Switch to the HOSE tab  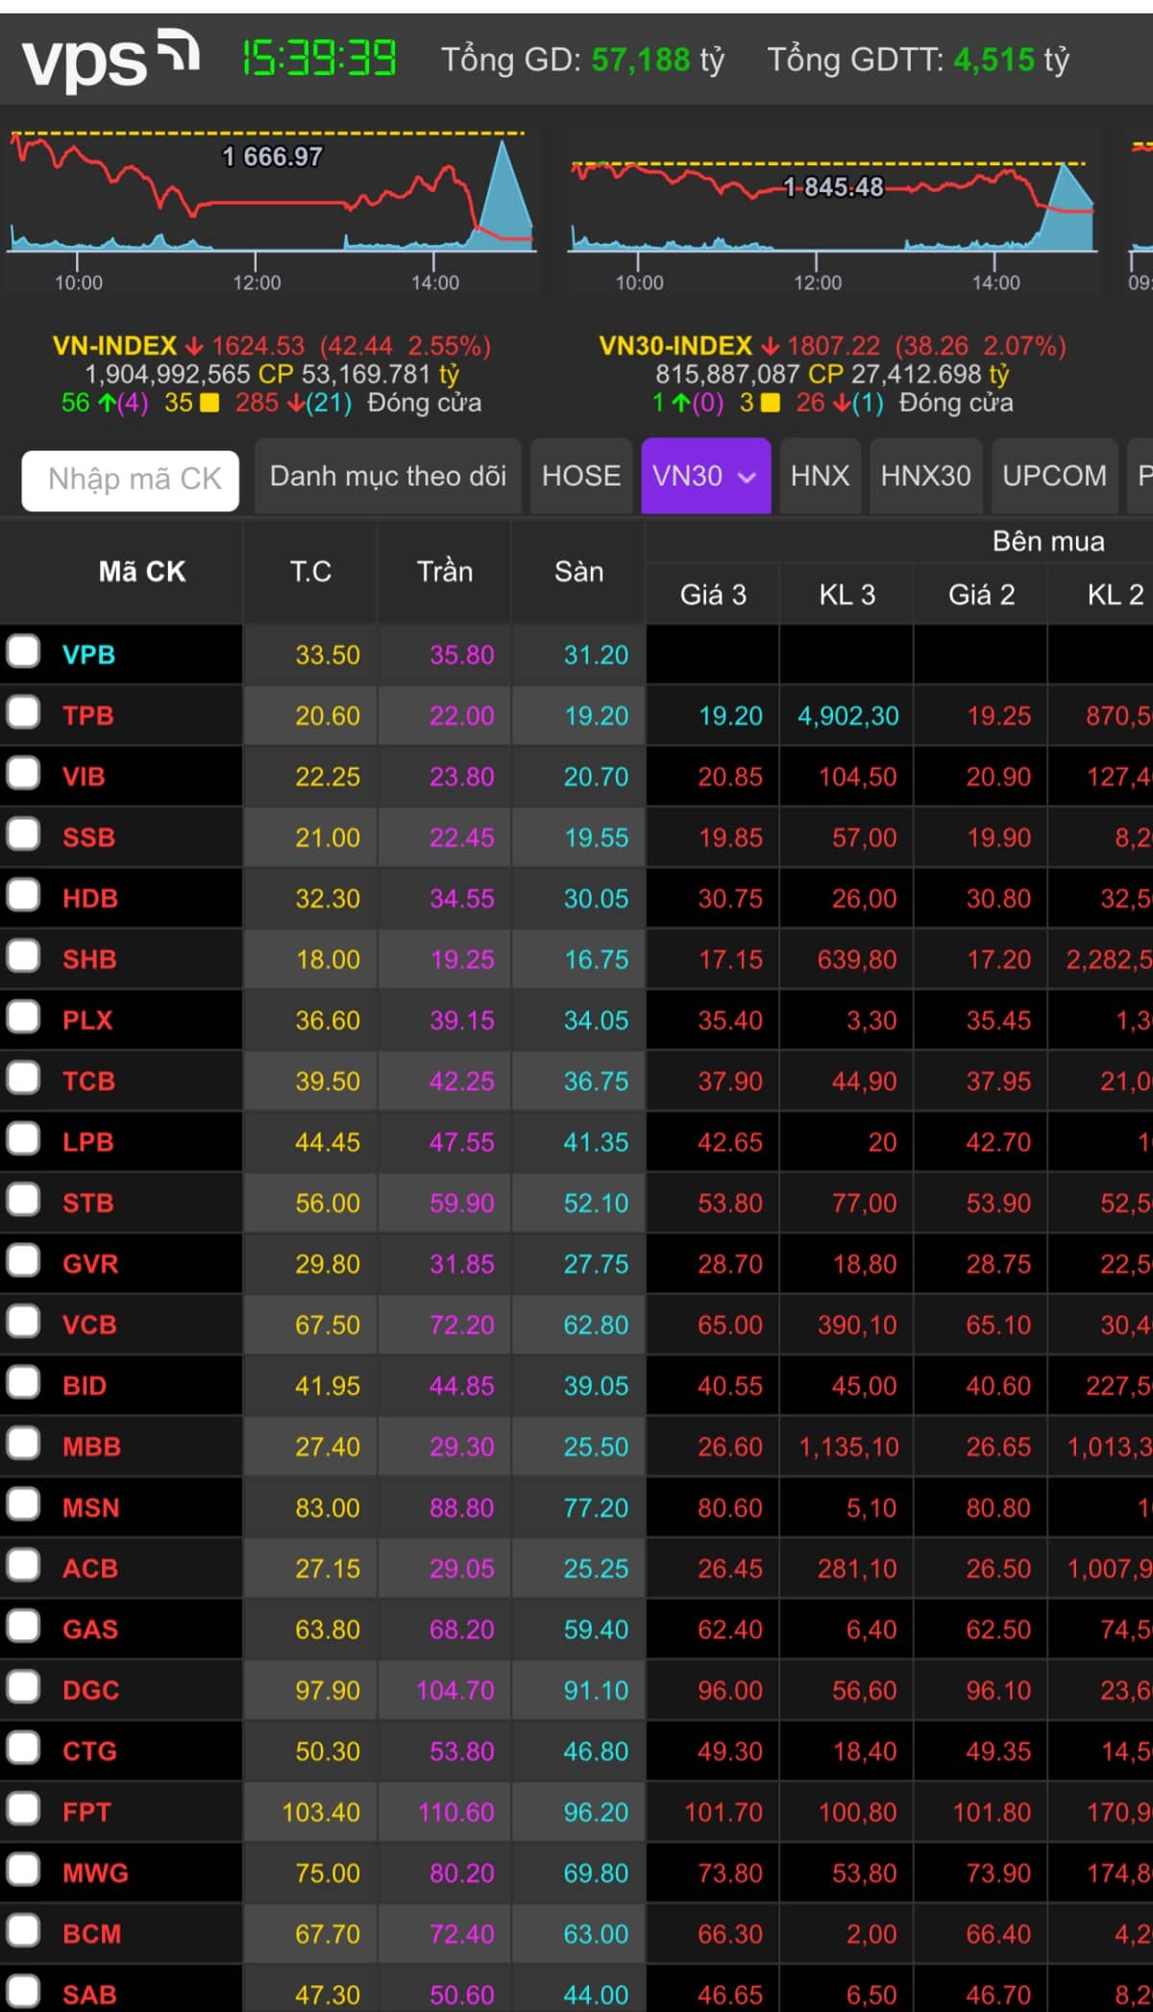click(x=580, y=476)
